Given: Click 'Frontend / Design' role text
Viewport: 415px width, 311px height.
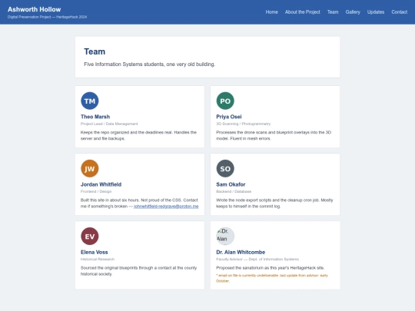Looking at the screenshot, I should [96, 191].
